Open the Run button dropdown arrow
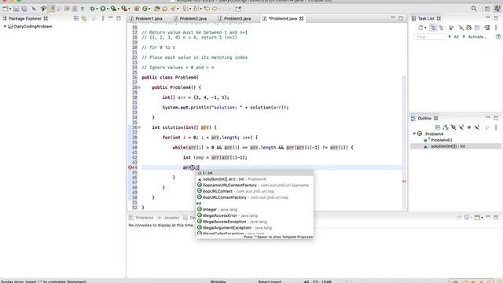 108,9
